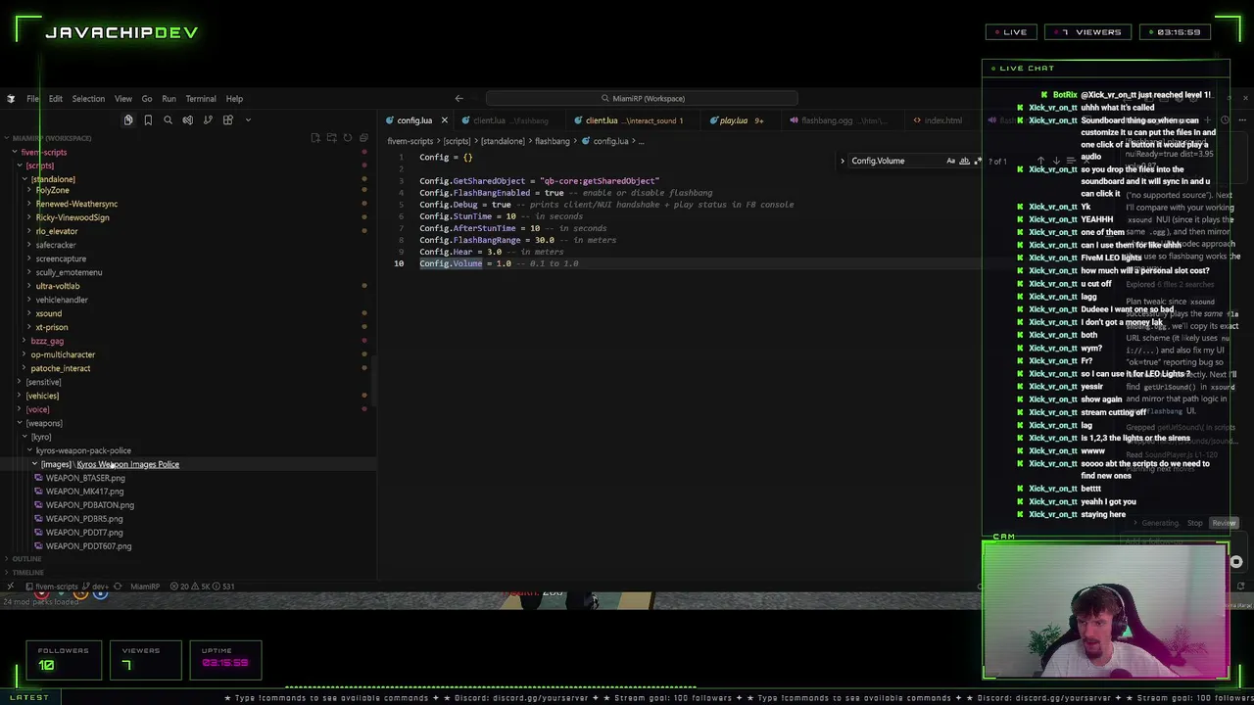The width and height of the screenshot is (1254, 705).
Task: Switch to play.lua tab
Action: (733, 120)
